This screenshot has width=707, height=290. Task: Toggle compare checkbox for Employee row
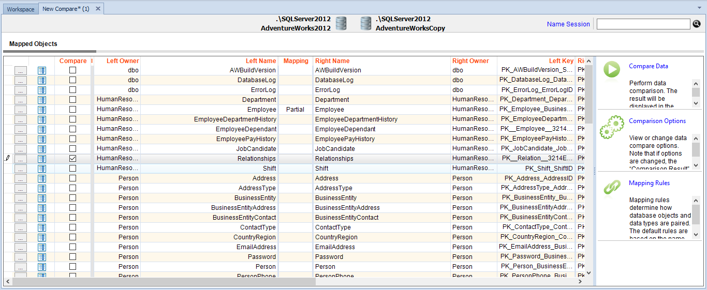pos(72,109)
